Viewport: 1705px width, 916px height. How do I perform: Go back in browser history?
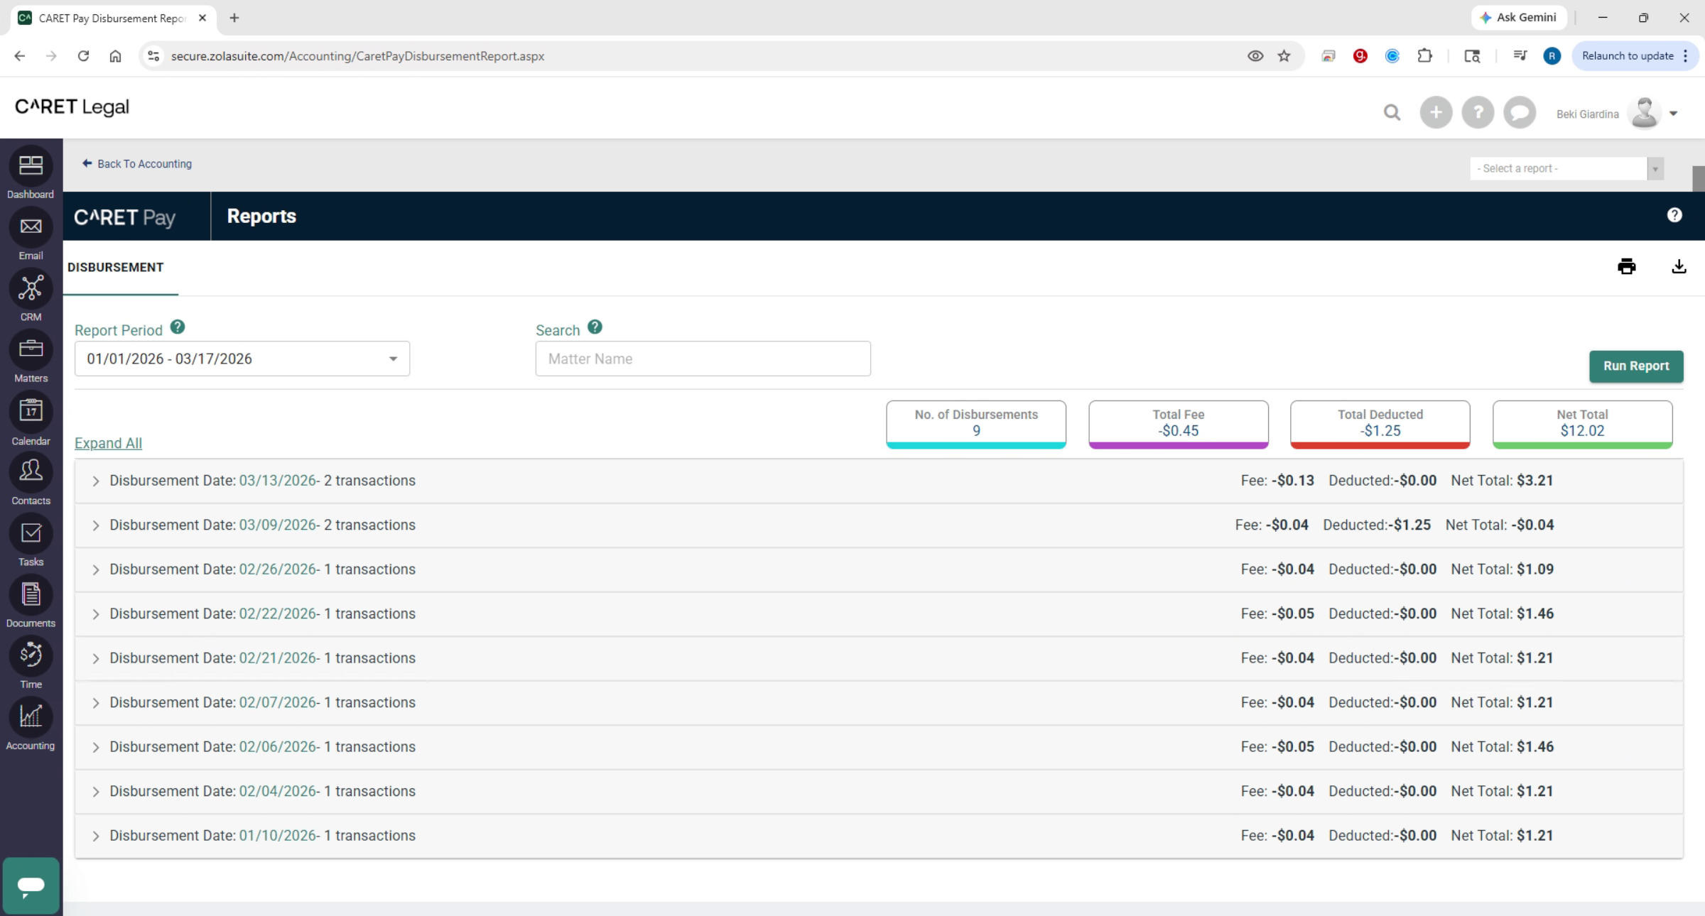19,56
